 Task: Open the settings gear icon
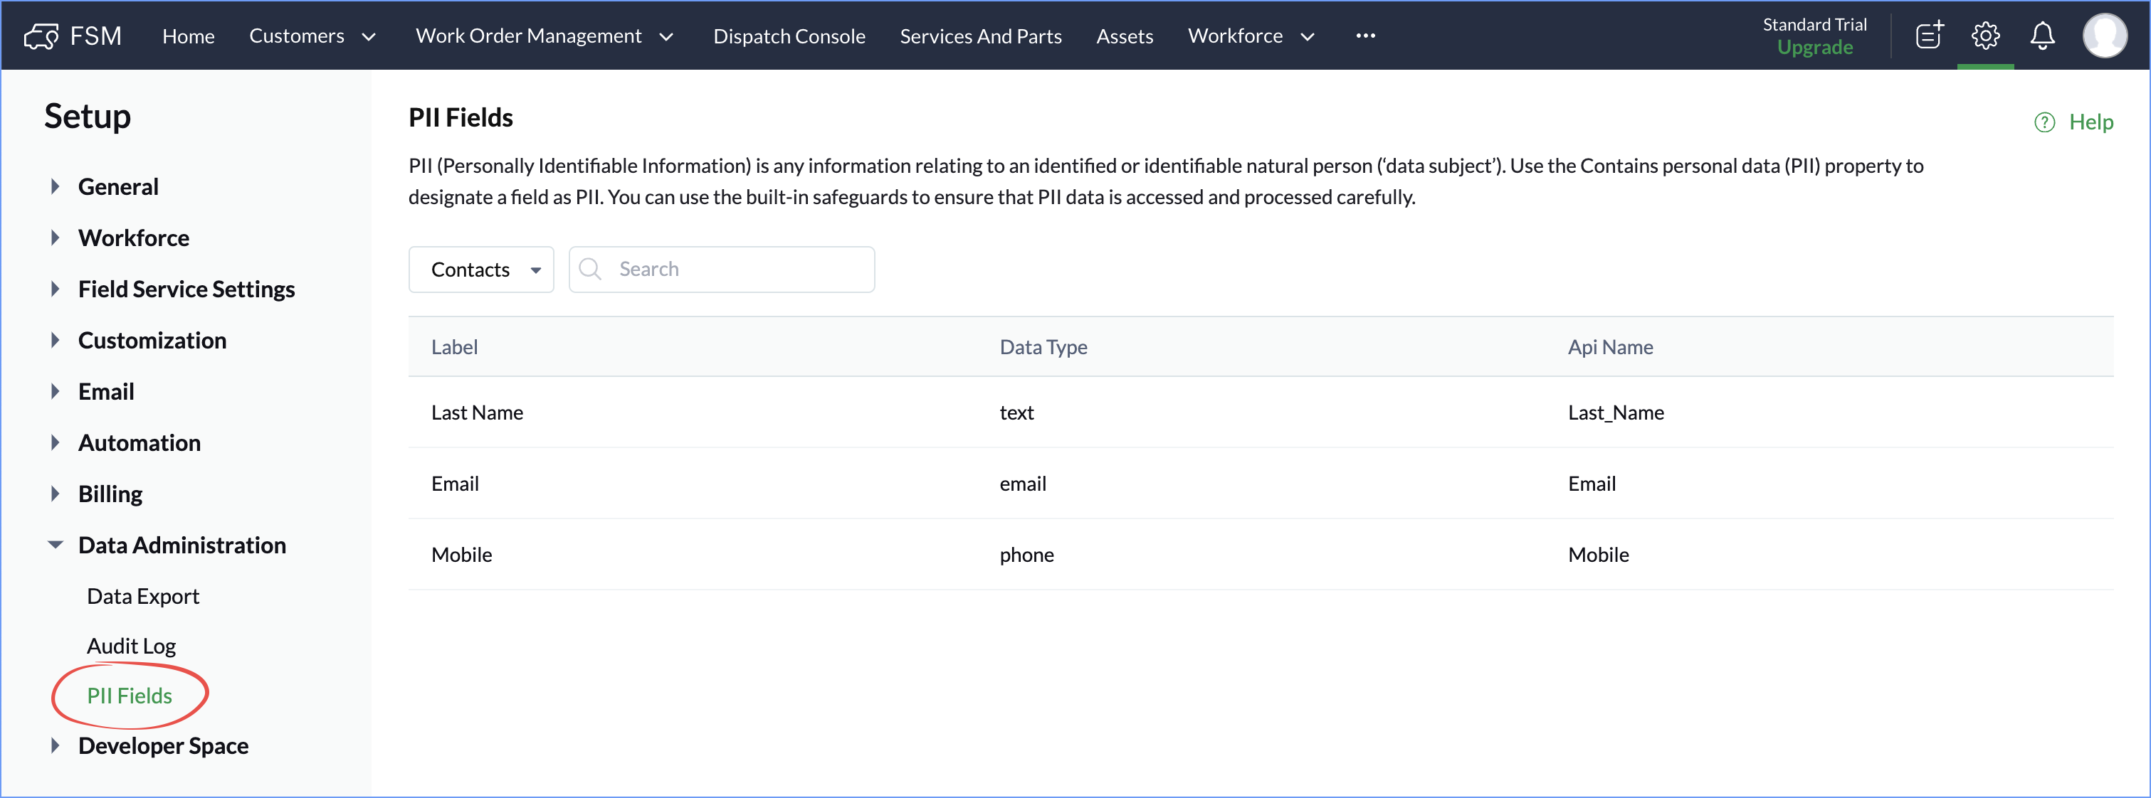(1985, 36)
